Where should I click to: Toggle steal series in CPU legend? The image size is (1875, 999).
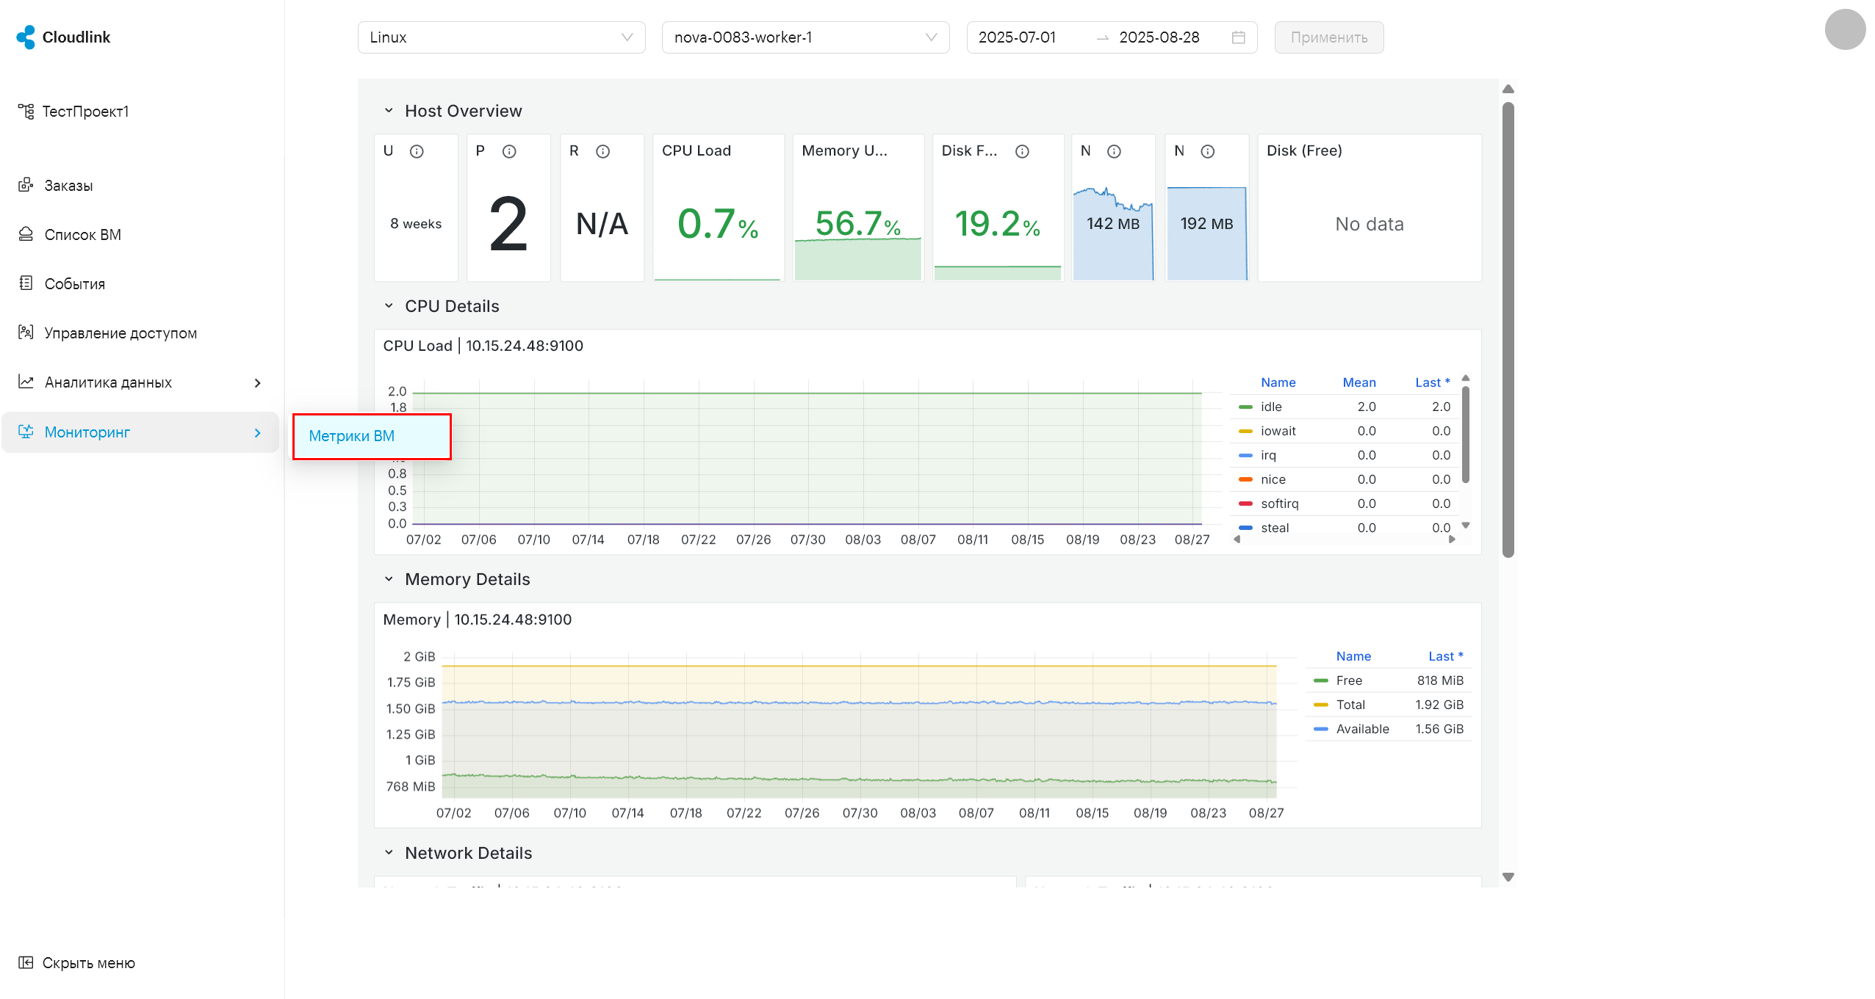1274,528
